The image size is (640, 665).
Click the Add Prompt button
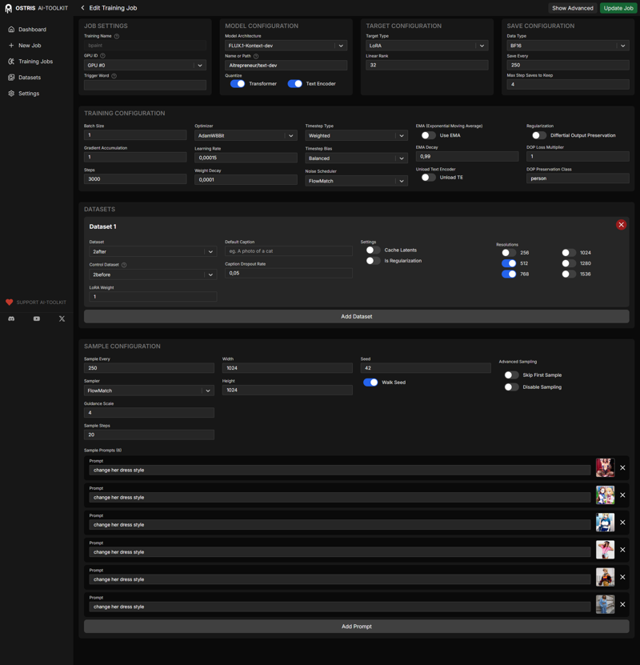356,627
